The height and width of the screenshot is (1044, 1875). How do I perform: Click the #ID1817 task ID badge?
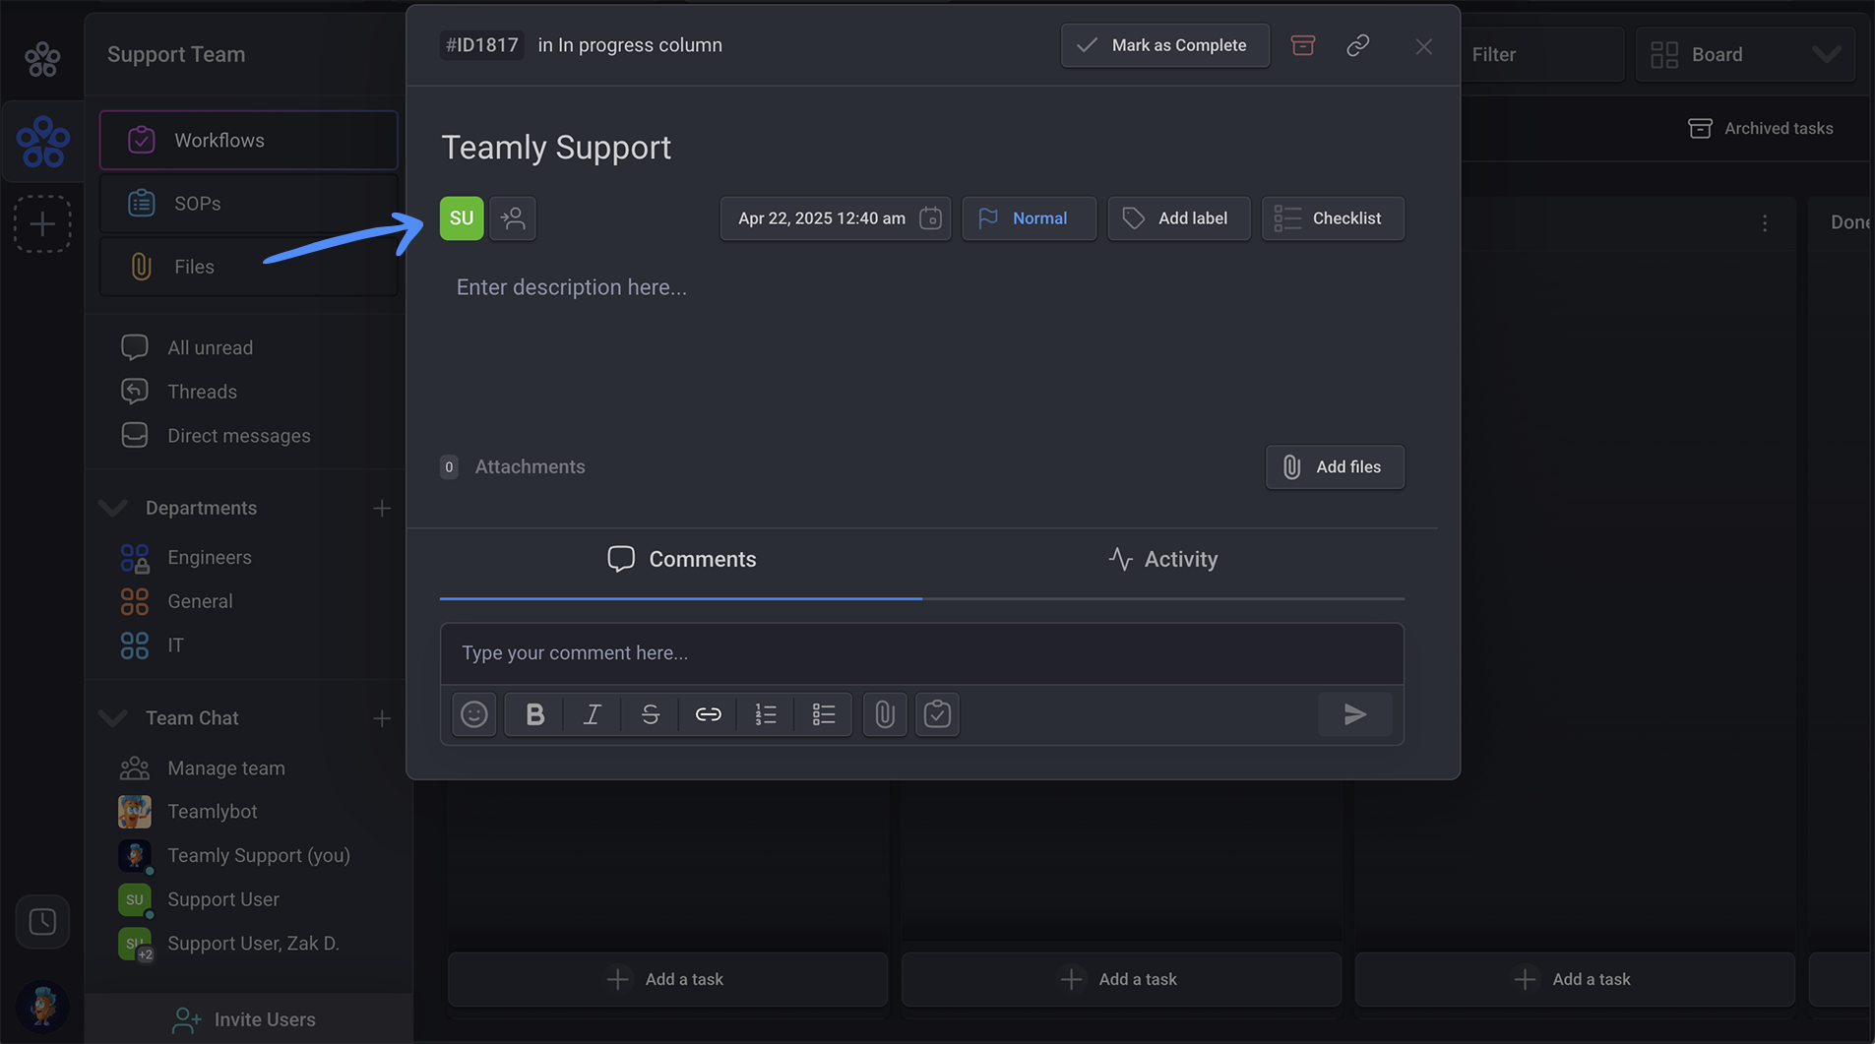[x=482, y=45]
